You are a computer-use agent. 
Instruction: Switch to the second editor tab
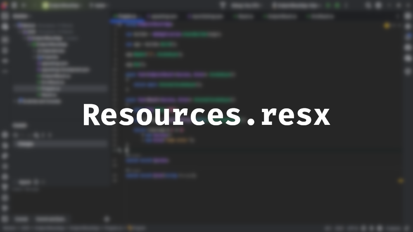[x=164, y=16]
